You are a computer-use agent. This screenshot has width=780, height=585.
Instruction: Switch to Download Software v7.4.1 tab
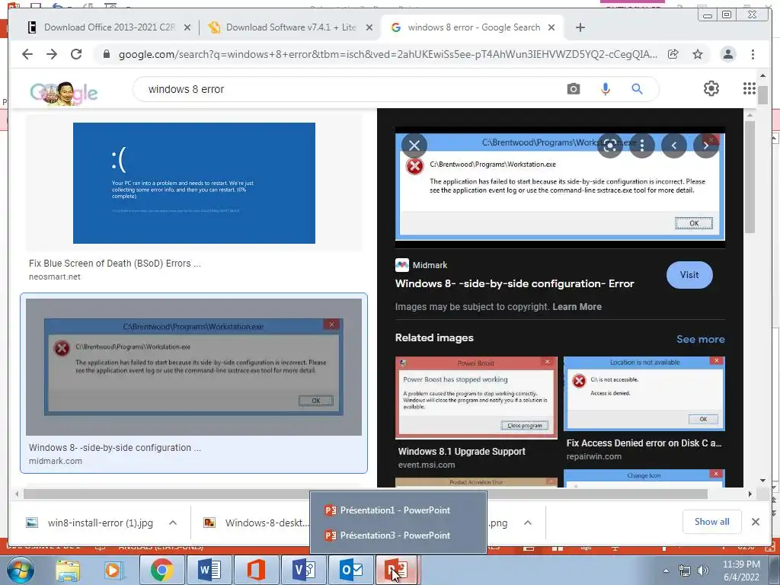point(291,27)
